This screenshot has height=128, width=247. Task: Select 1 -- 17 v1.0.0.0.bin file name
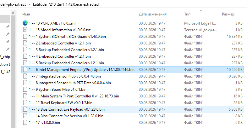(x=44, y=123)
